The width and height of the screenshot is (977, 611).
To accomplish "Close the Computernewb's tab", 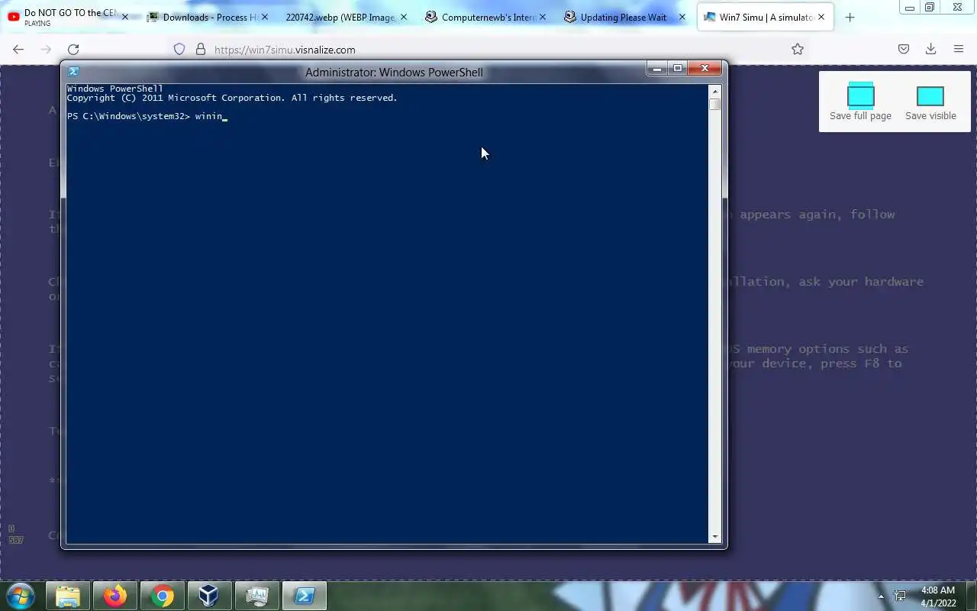I will 543,17.
